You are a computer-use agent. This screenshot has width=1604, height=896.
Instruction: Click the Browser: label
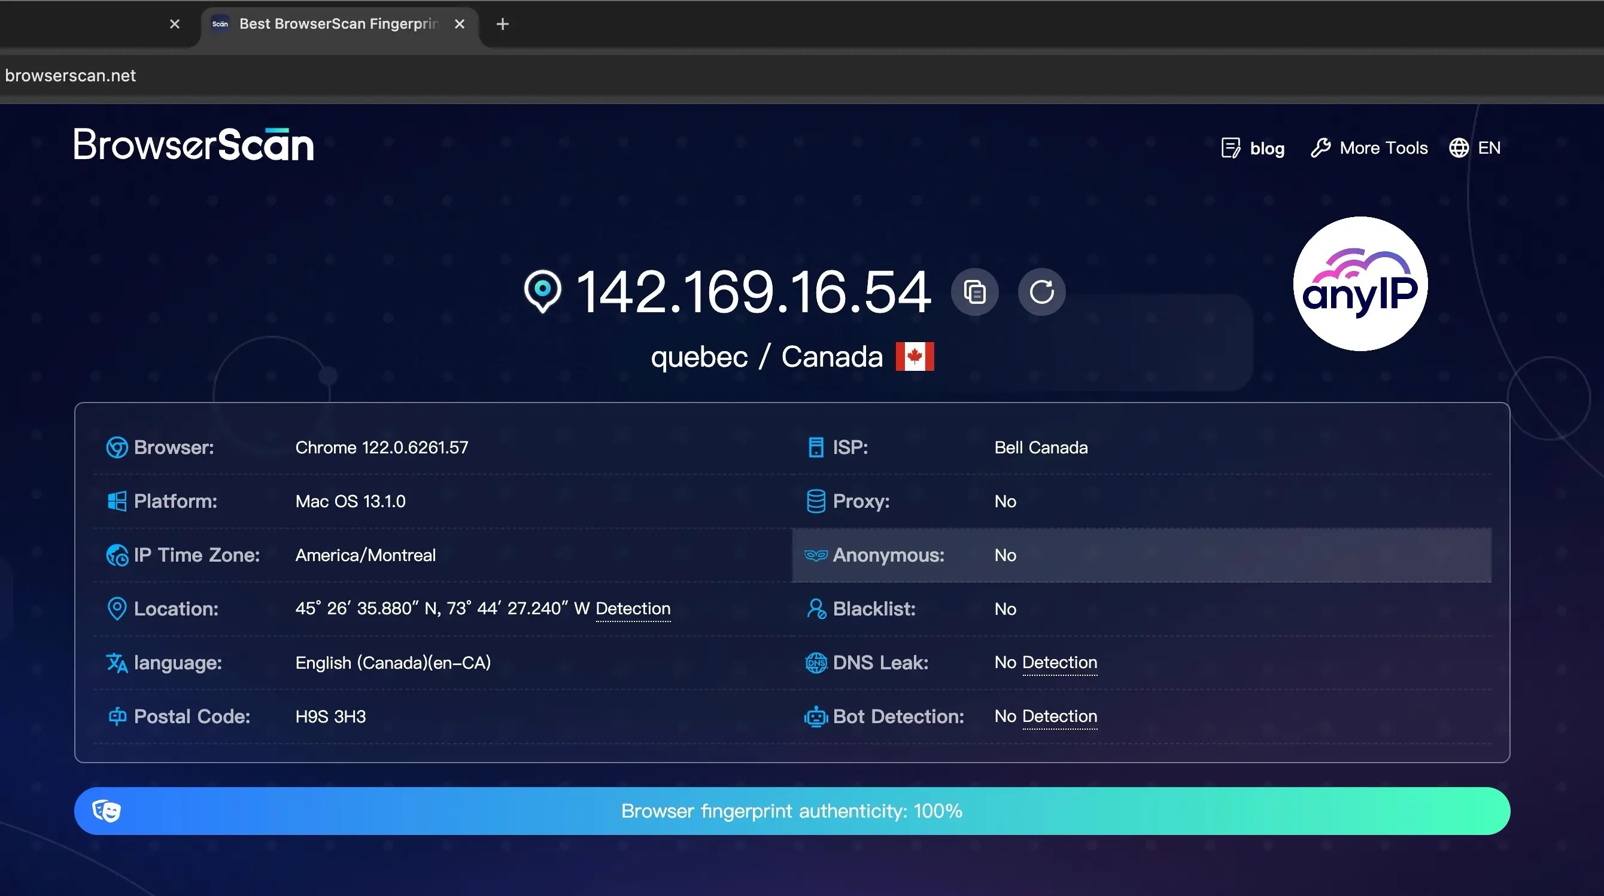point(174,447)
